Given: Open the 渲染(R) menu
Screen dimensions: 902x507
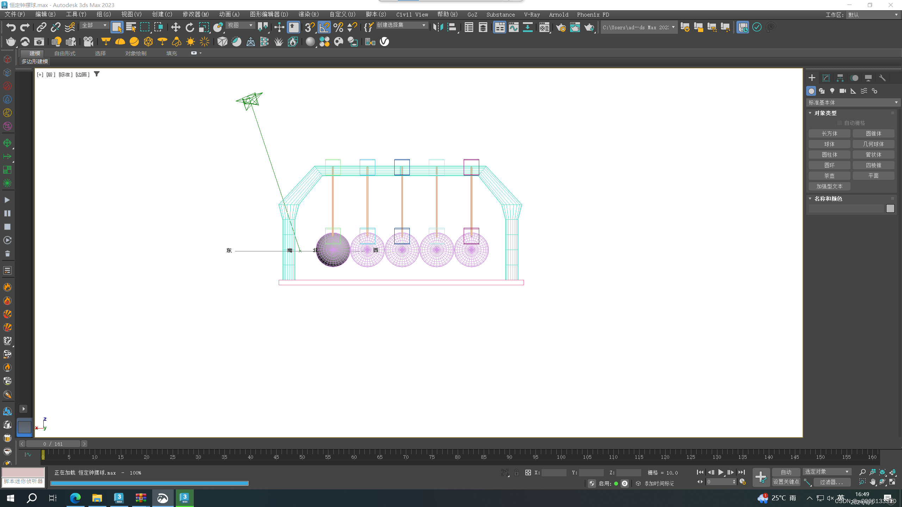Looking at the screenshot, I should (308, 14).
